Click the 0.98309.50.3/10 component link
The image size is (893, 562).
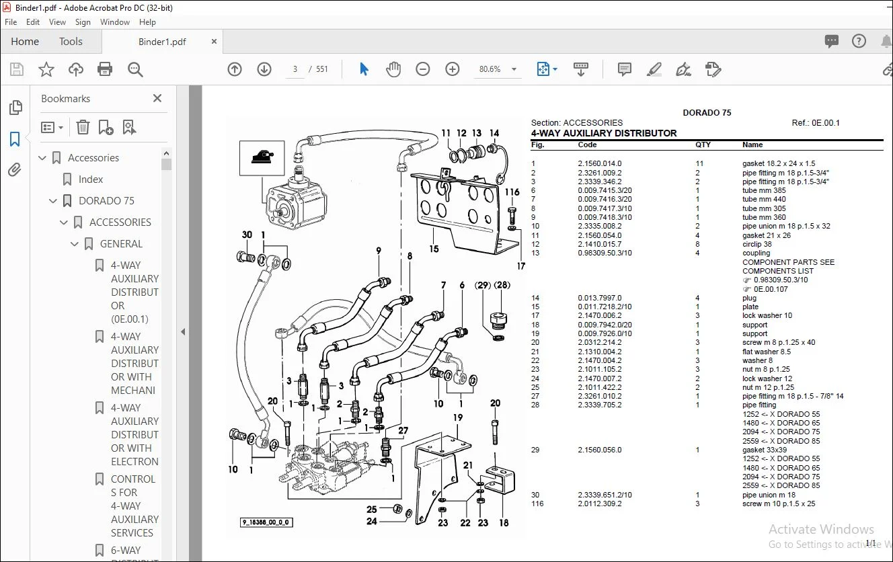pyautogui.click(x=781, y=280)
